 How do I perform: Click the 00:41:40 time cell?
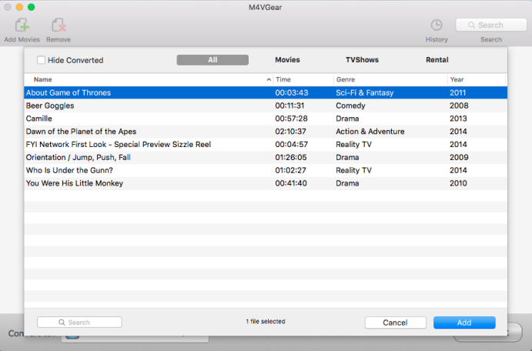coord(291,183)
